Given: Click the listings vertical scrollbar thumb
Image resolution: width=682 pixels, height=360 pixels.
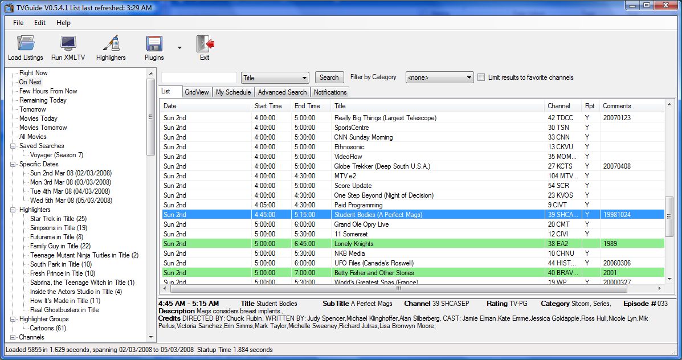Looking at the screenshot, I should [x=669, y=216].
